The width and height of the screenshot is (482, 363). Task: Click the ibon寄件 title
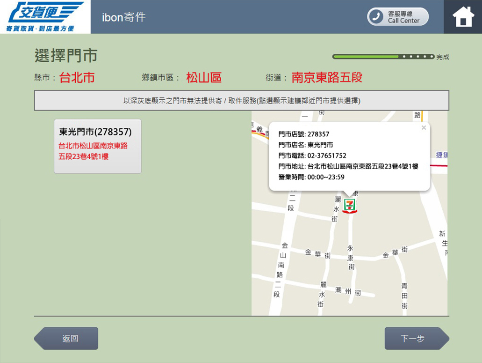[123, 17]
